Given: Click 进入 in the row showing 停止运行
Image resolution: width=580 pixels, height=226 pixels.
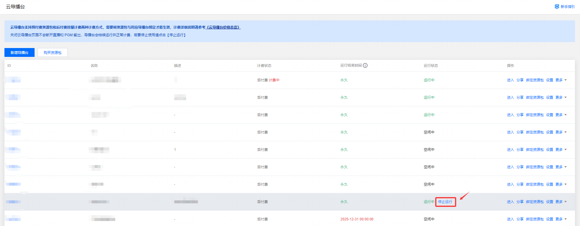Looking at the screenshot, I should [x=510, y=202].
